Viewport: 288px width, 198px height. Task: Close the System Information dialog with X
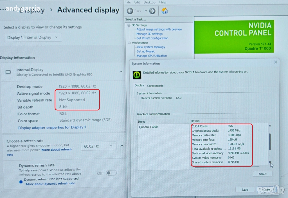coord(275,62)
